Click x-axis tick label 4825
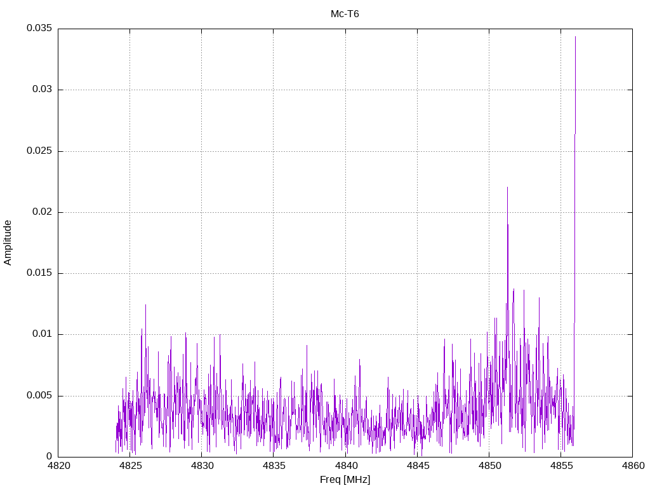Screen dimensions: 650x488 [129, 466]
